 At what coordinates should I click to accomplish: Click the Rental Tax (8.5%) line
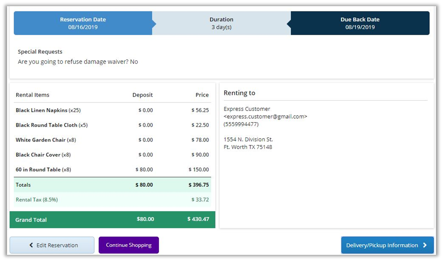click(x=37, y=199)
